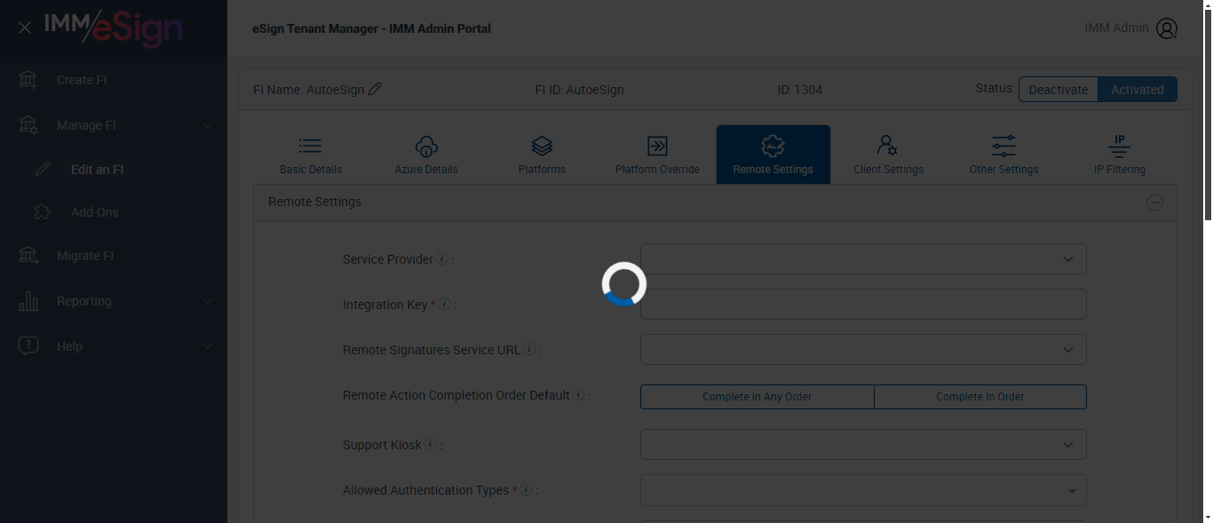Click the Manage FI bank icon
This screenshot has height=523, width=1213.
click(28, 125)
